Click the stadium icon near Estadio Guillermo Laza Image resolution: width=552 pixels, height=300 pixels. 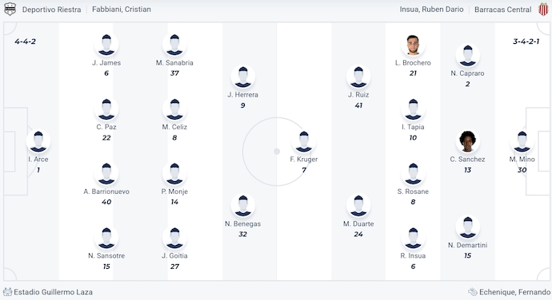[x=7, y=292]
